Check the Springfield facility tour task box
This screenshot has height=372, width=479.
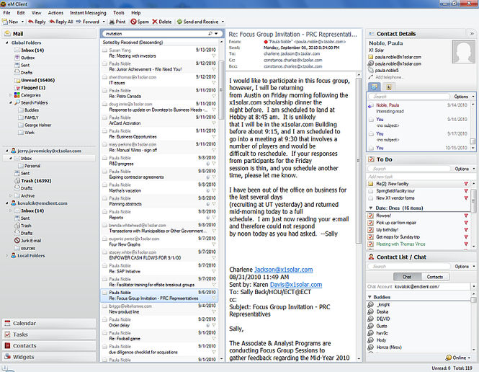[x=370, y=191]
